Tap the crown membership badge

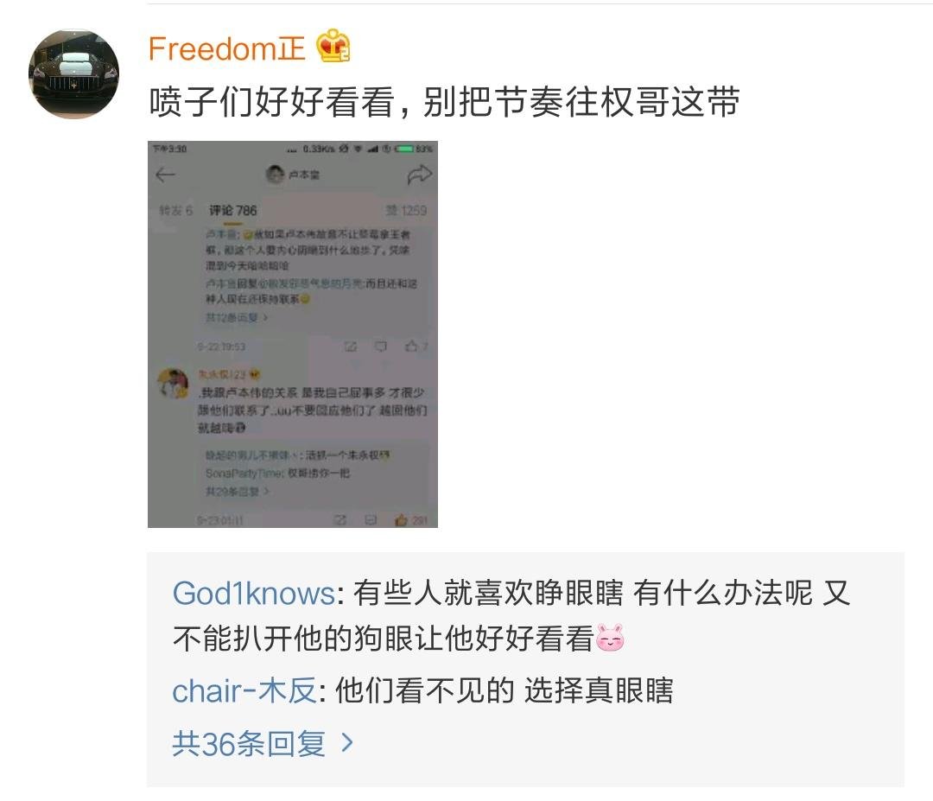(x=333, y=47)
